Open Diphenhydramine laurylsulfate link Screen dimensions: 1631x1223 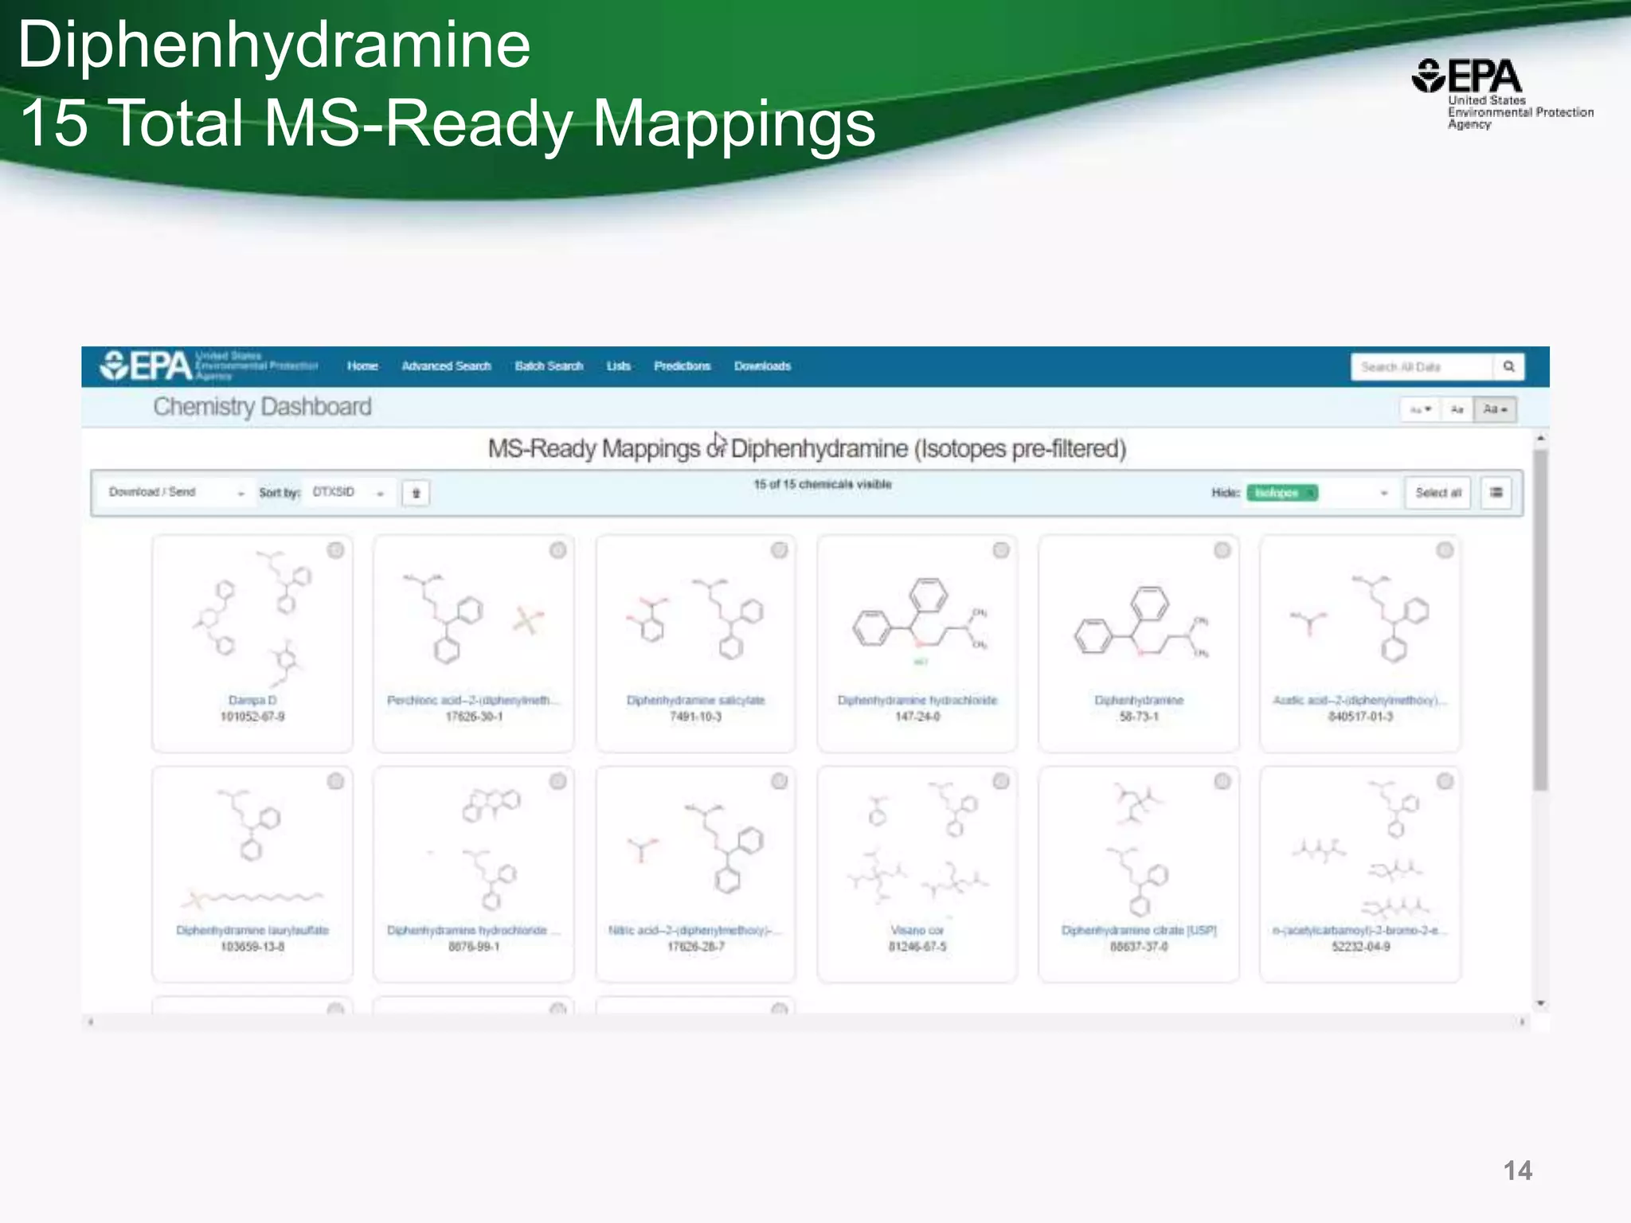point(252,930)
